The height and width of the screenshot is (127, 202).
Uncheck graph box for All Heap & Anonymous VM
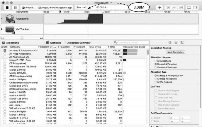click(4, 50)
